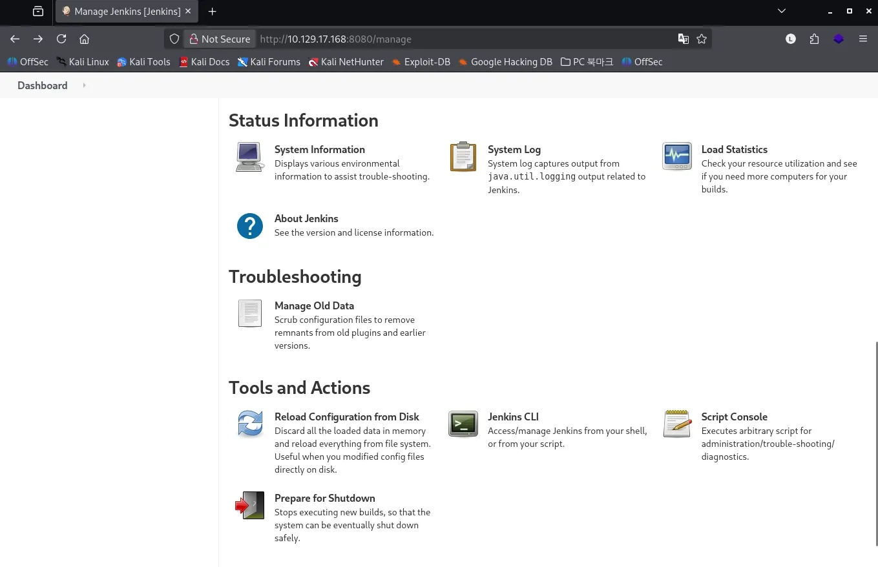Reload the current Jenkins page
The image size is (878, 567).
[x=61, y=39]
